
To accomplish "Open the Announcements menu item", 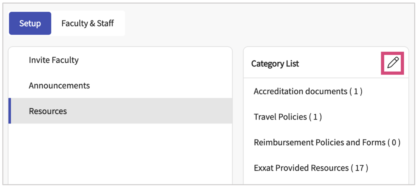I will (59, 85).
